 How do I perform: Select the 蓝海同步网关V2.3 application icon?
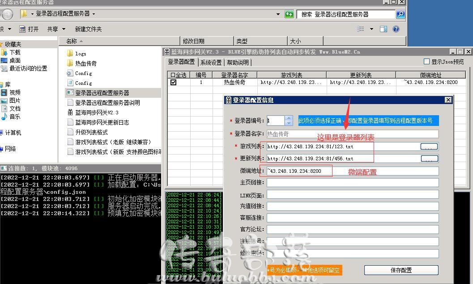tap(70, 113)
